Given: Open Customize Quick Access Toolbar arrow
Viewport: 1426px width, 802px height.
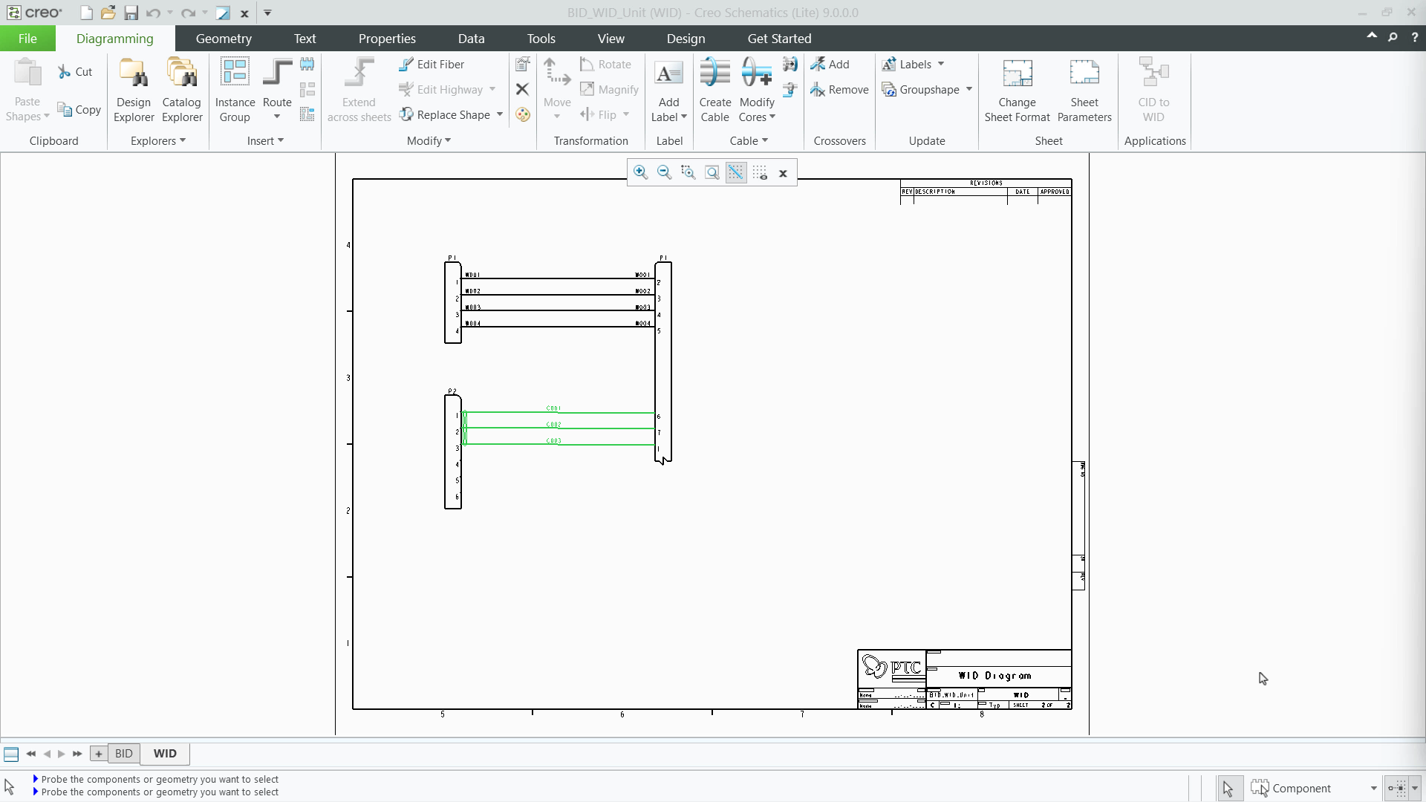Looking at the screenshot, I should [x=267, y=13].
